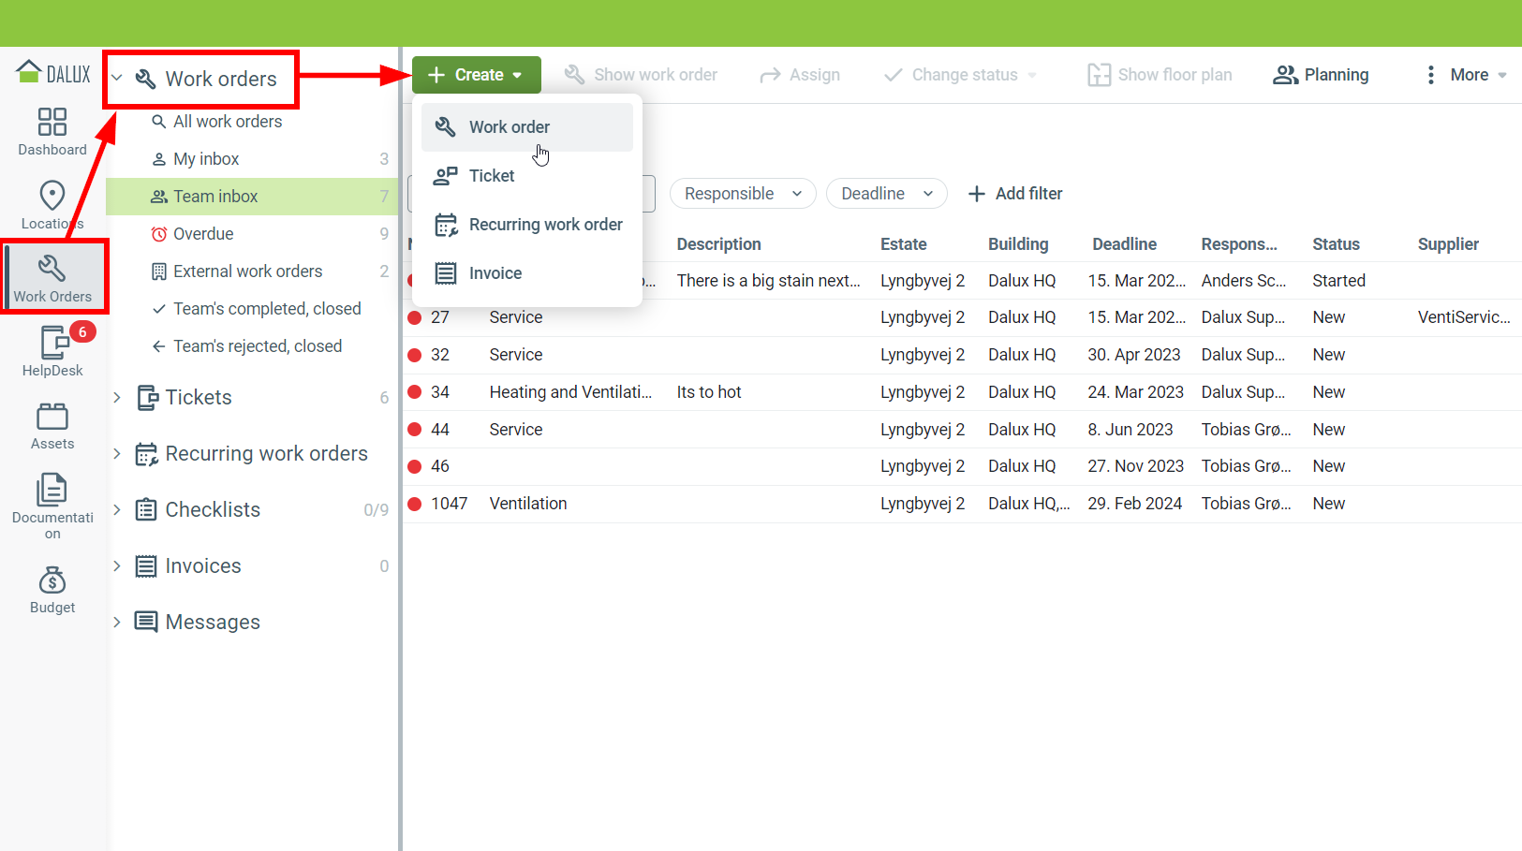
Task: Go to the Assets module
Action: pyautogui.click(x=52, y=426)
